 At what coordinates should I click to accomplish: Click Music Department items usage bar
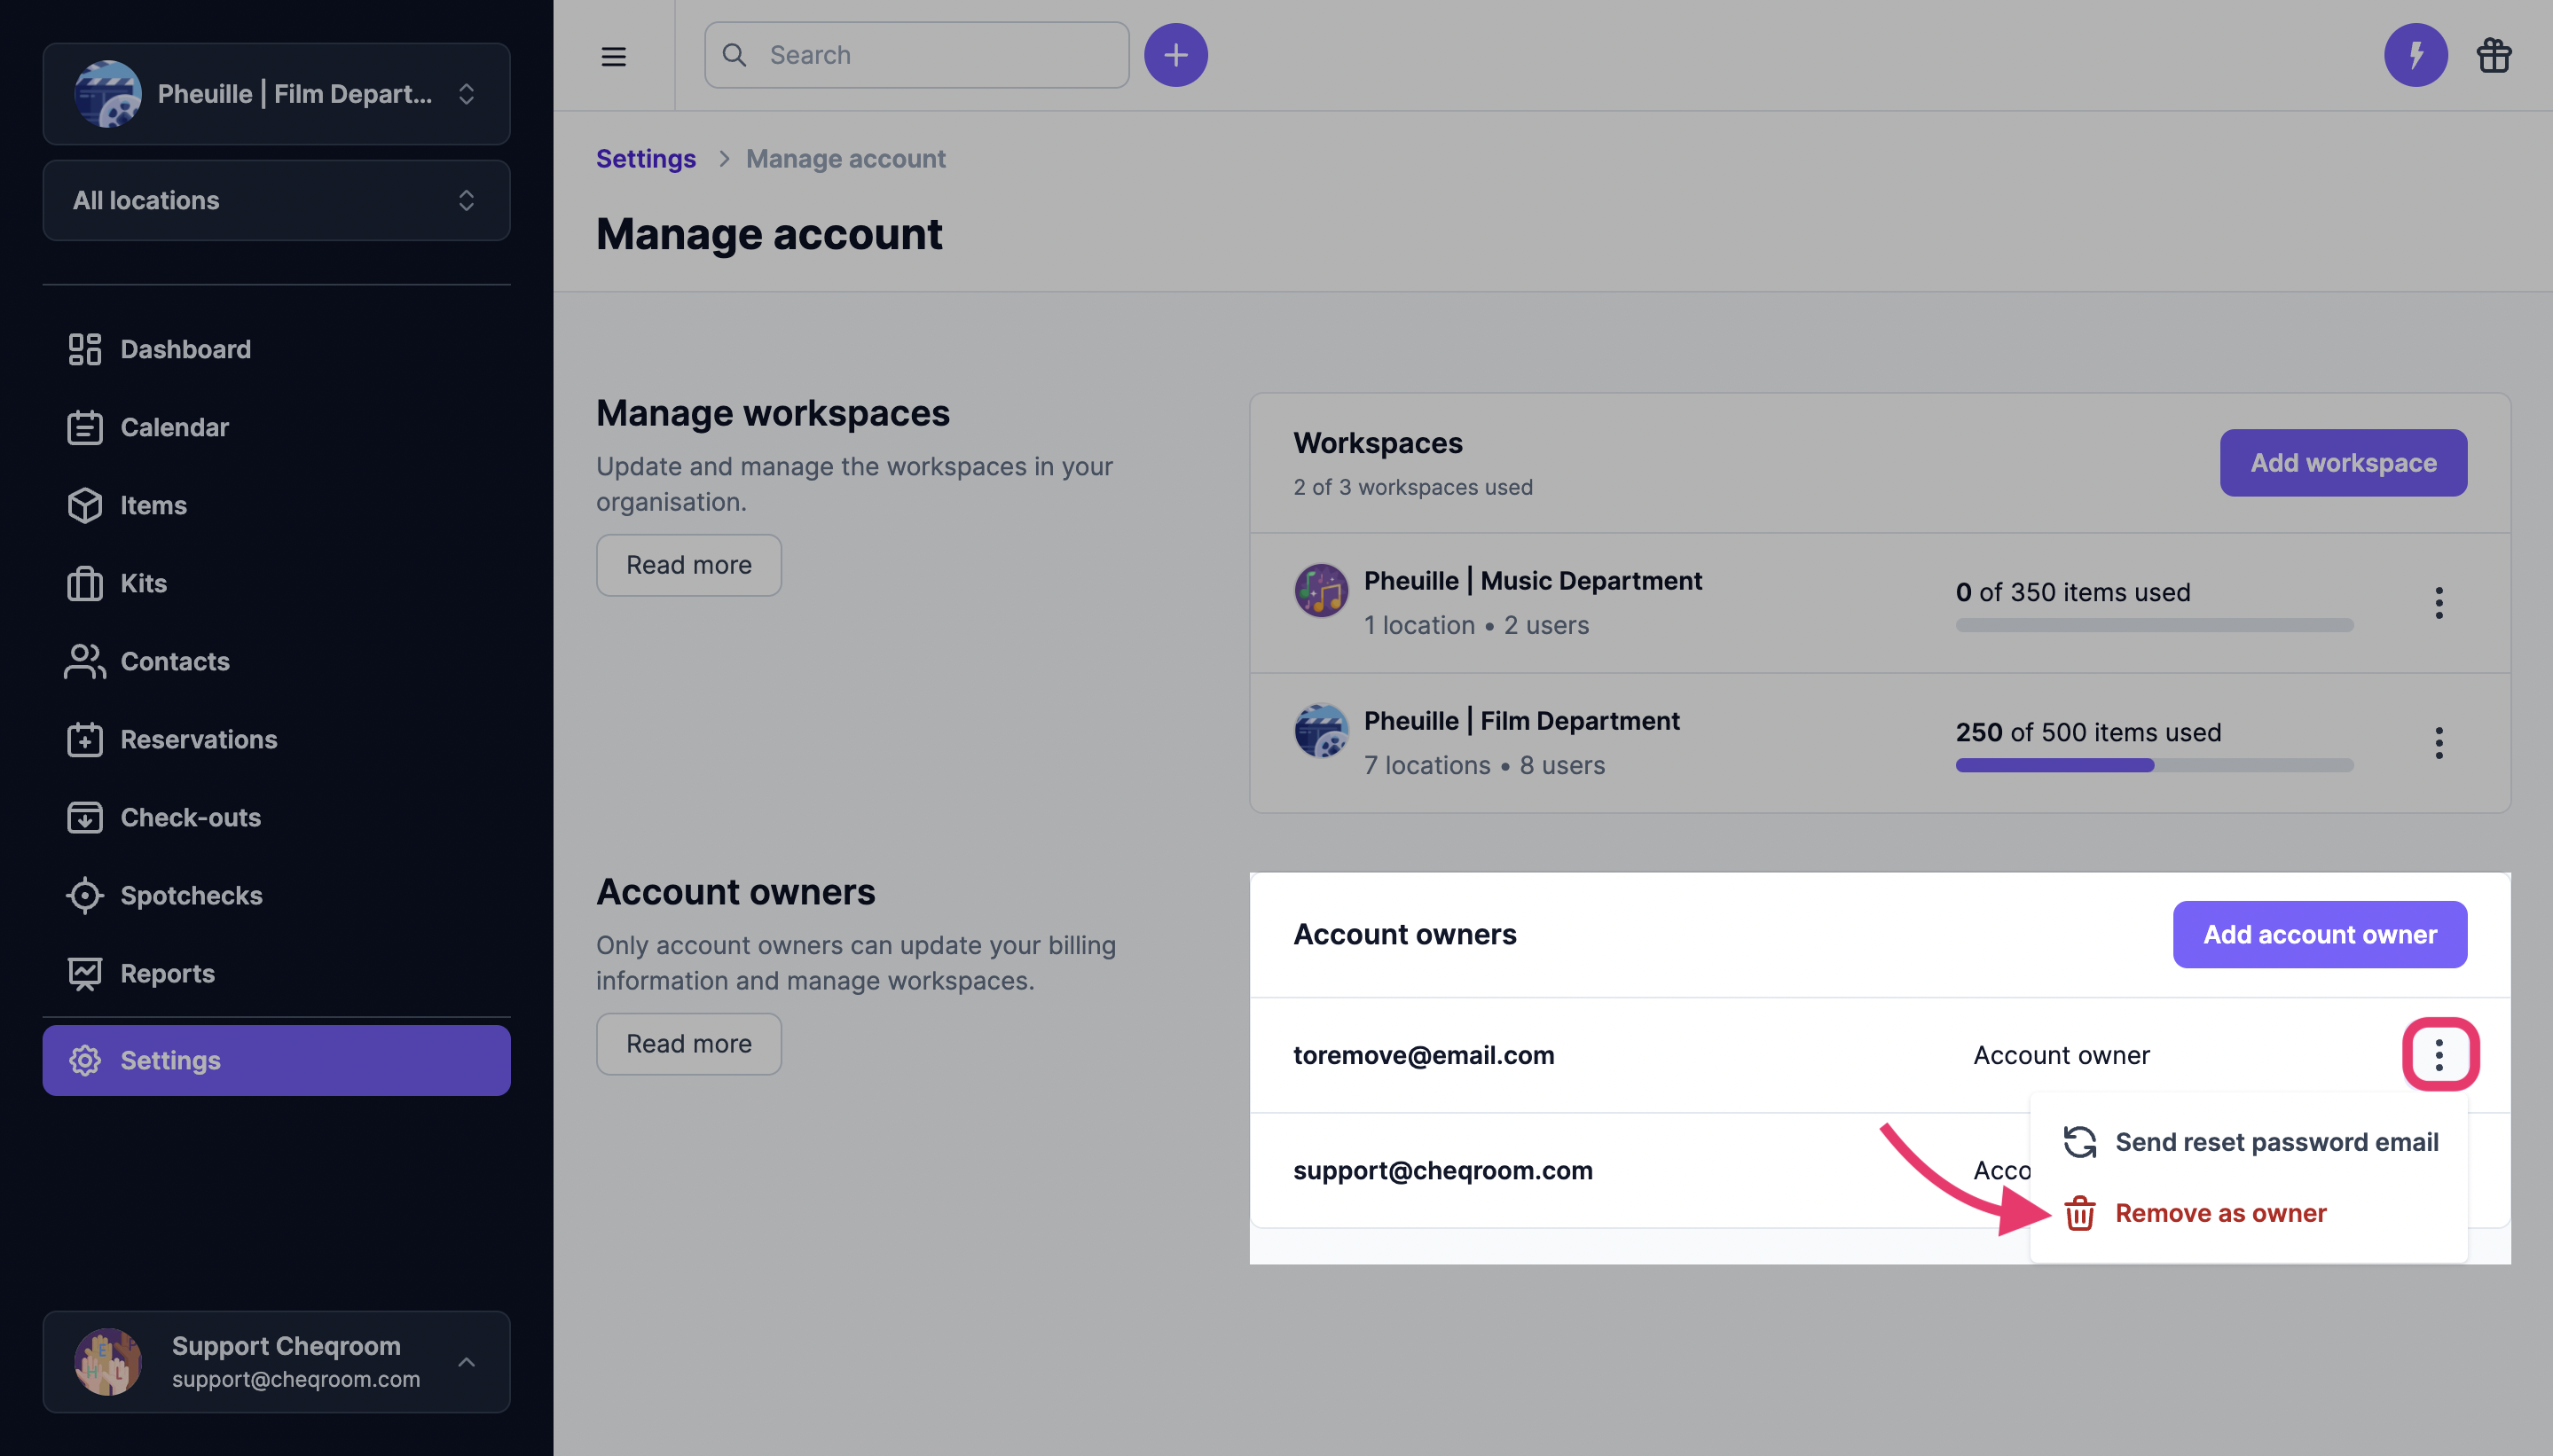[2155, 625]
